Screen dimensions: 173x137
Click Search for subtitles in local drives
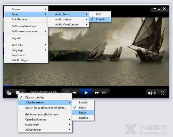click(46, 108)
